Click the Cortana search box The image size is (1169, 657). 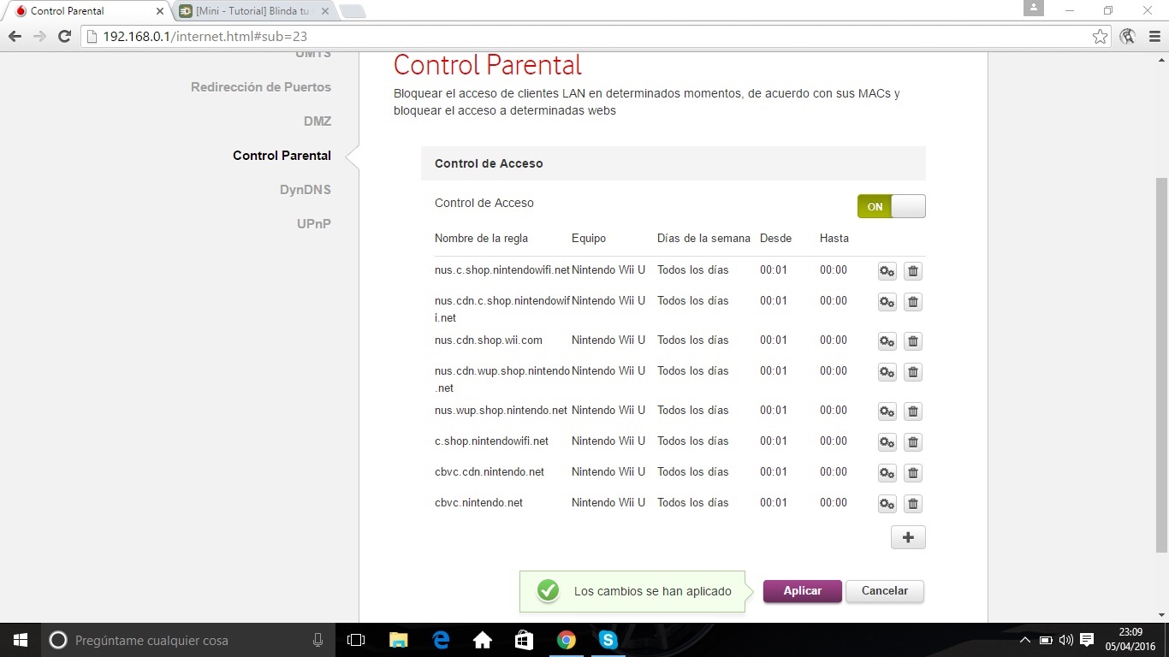[x=188, y=640]
